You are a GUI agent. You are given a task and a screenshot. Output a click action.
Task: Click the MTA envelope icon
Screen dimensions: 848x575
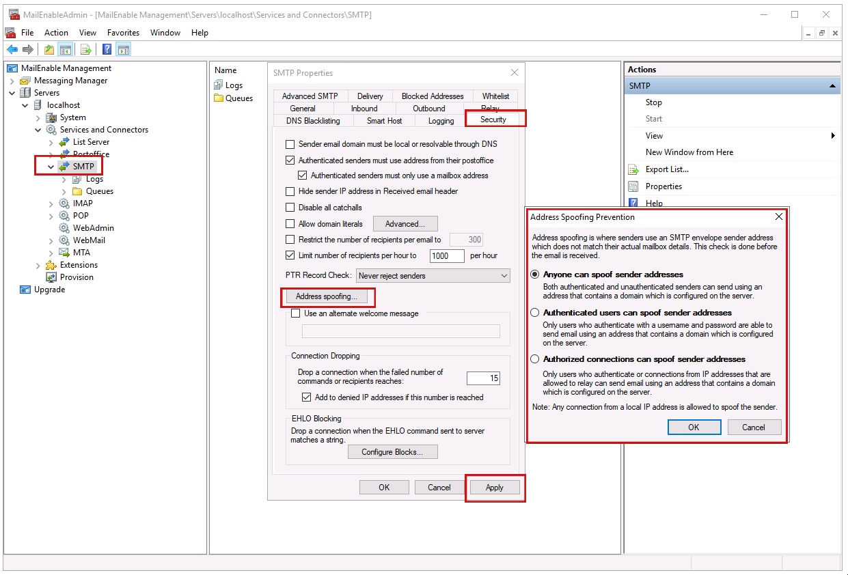(x=64, y=253)
